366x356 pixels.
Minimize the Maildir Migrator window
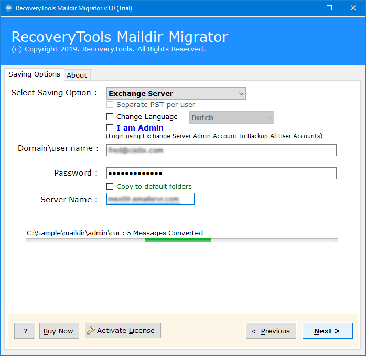pos(306,8)
